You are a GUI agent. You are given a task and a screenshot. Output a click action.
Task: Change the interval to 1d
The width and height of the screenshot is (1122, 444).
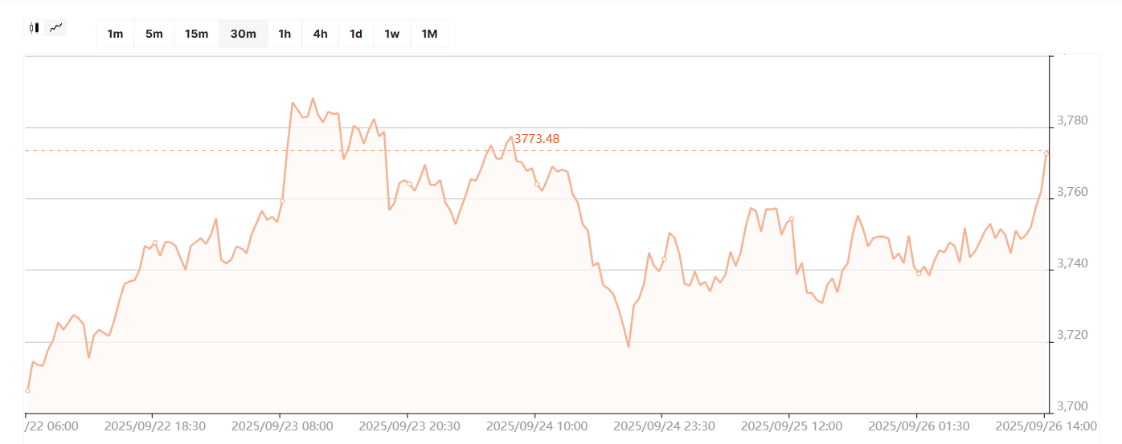click(x=355, y=34)
